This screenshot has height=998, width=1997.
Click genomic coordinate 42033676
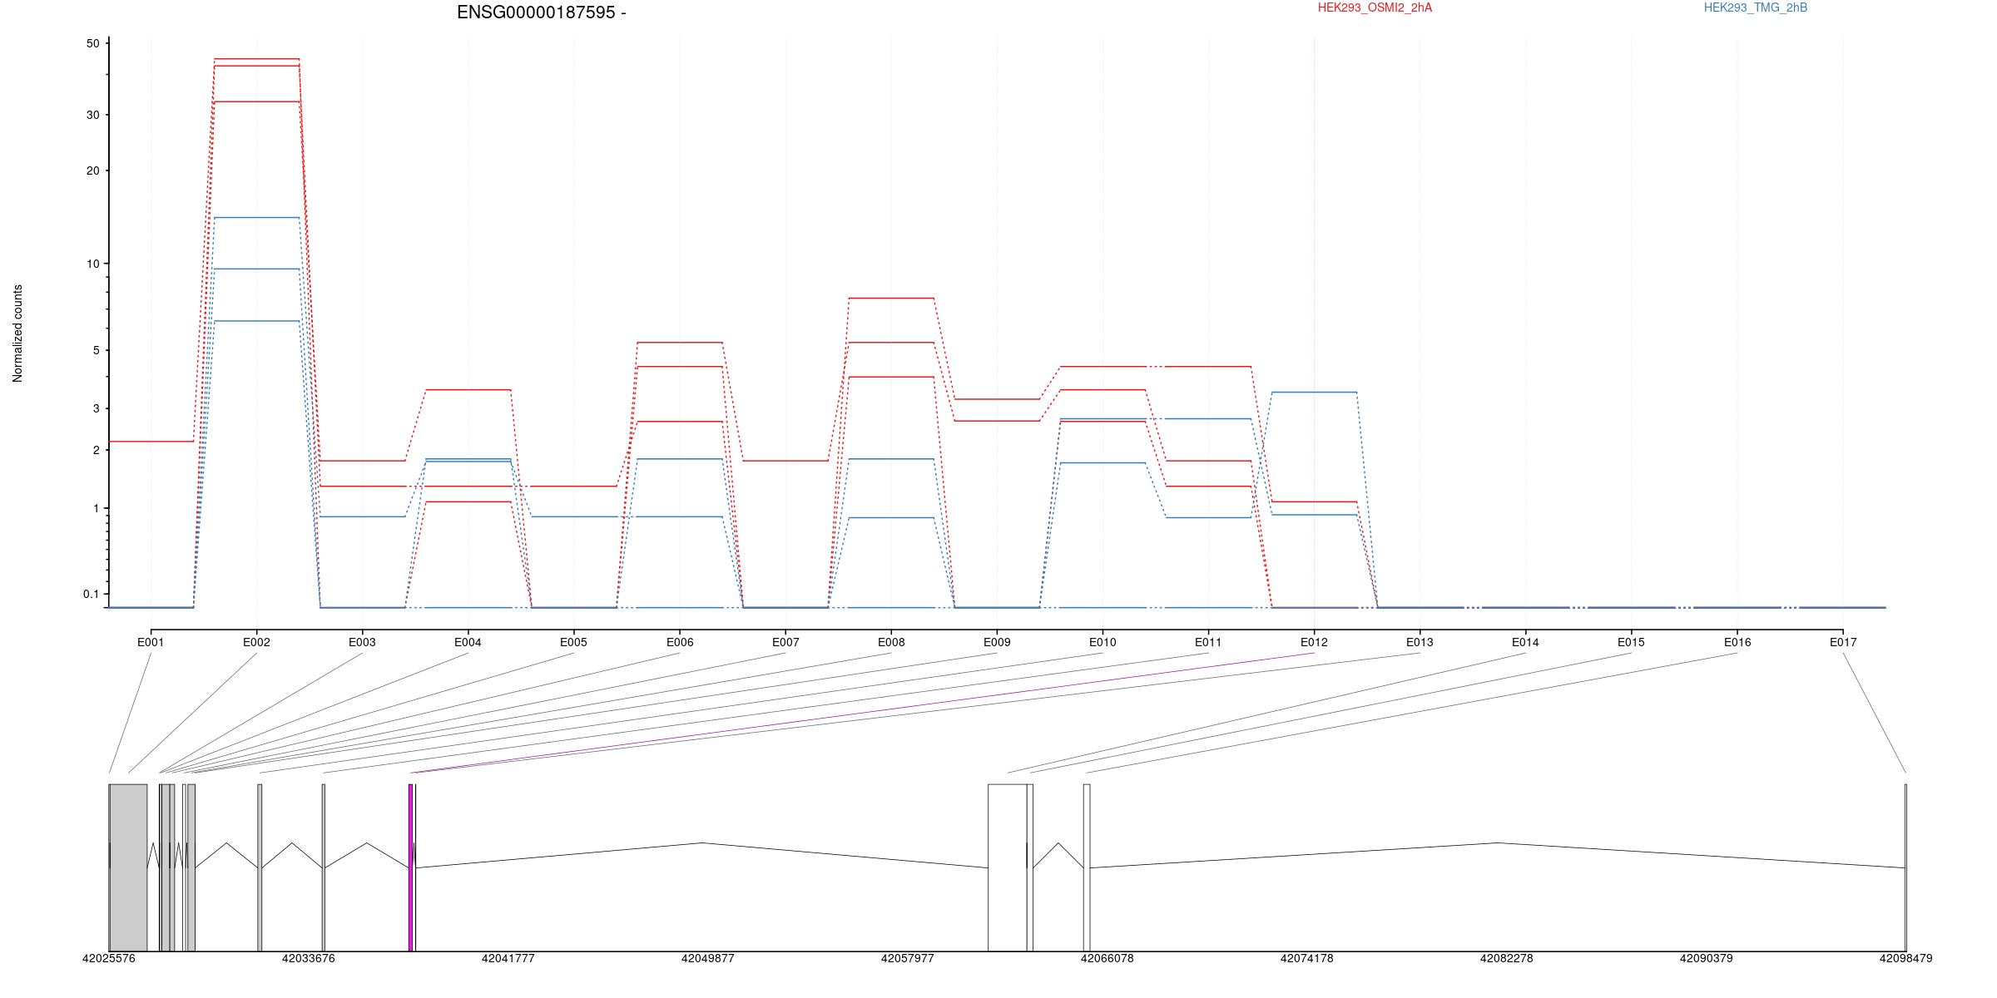[x=309, y=958]
